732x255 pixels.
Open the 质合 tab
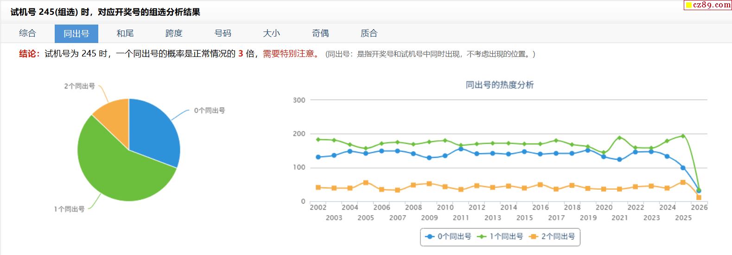(x=369, y=33)
